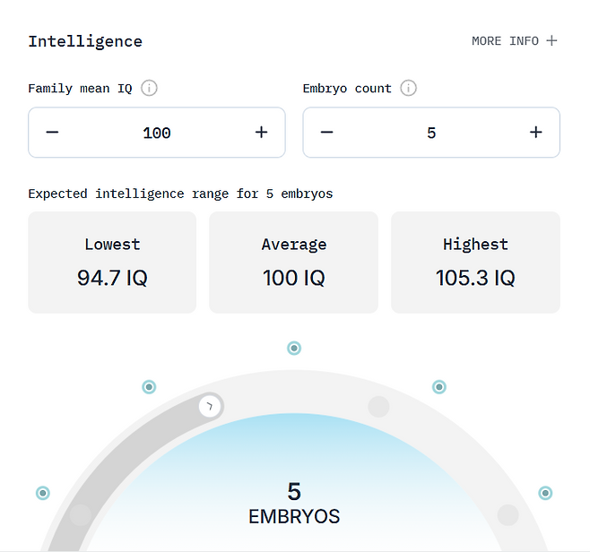Open Family mean IQ info tooltip icon
This screenshot has height=552, width=590.
tap(149, 89)
